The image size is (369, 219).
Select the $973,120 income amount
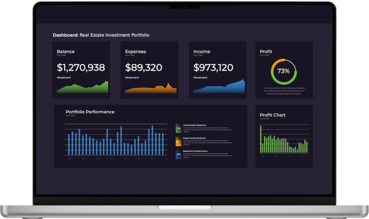(x=213, y=67)
